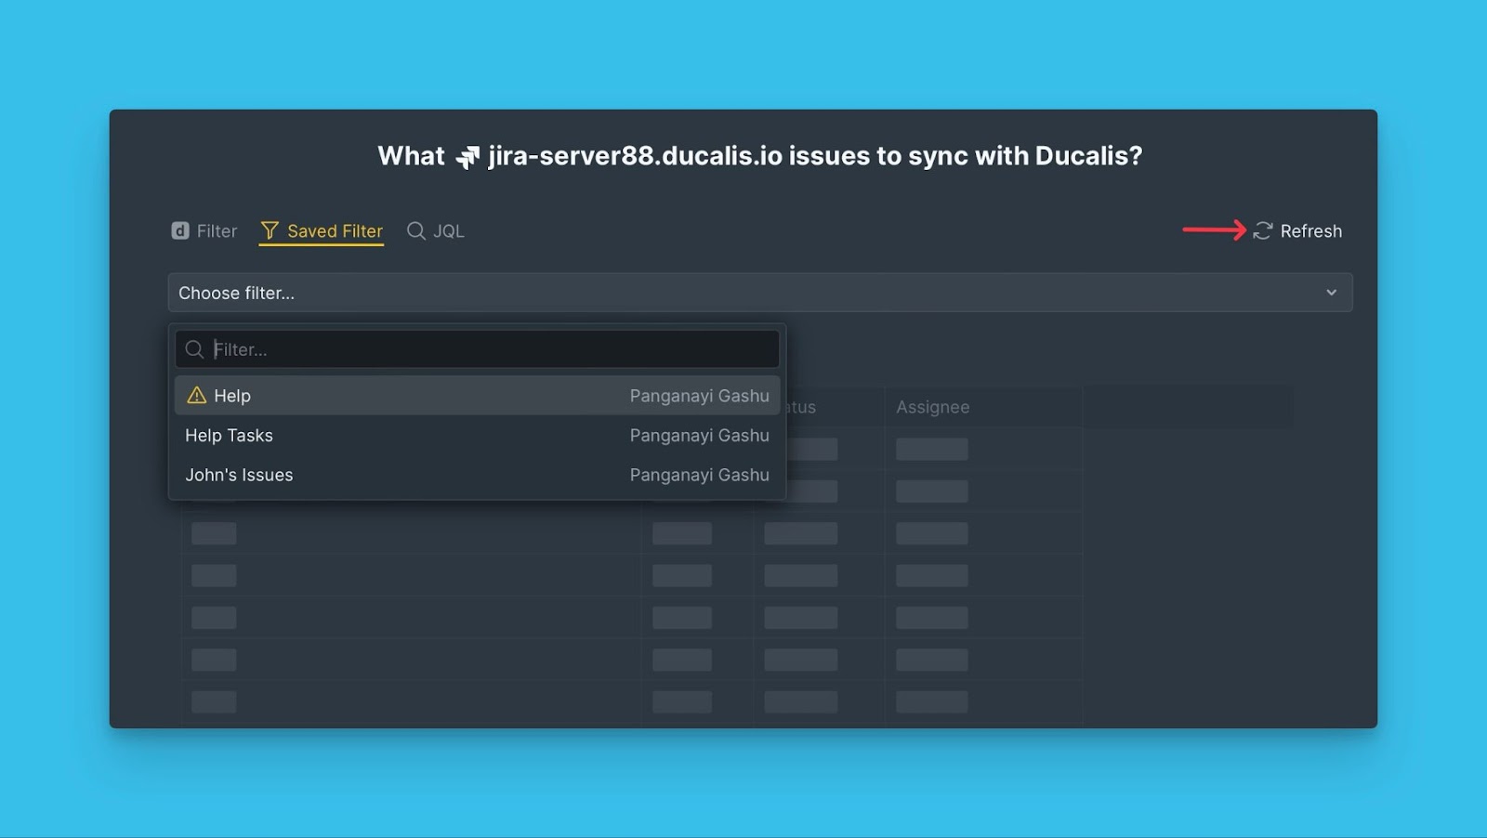Click the funnel icon on Saved Filter
This screenshot has height=838, width=1487.
click(270, 230)
